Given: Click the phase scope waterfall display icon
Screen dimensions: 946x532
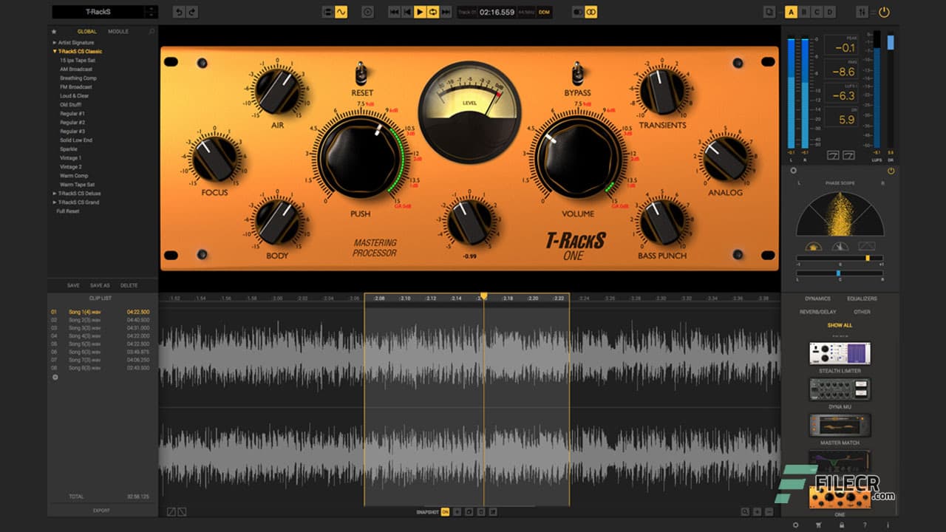Looking at the screenshot, I should point(866,246).
